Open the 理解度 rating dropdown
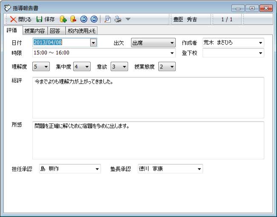277x217 pixels. pos(41,67)
